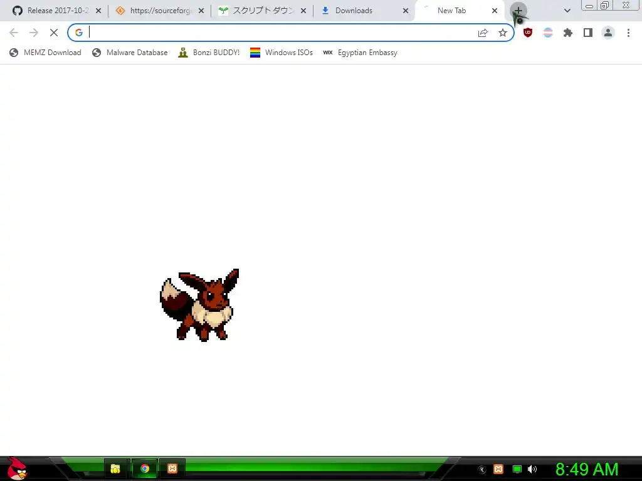Open the file explorer taskbar icon

click(x=116, y=468)
